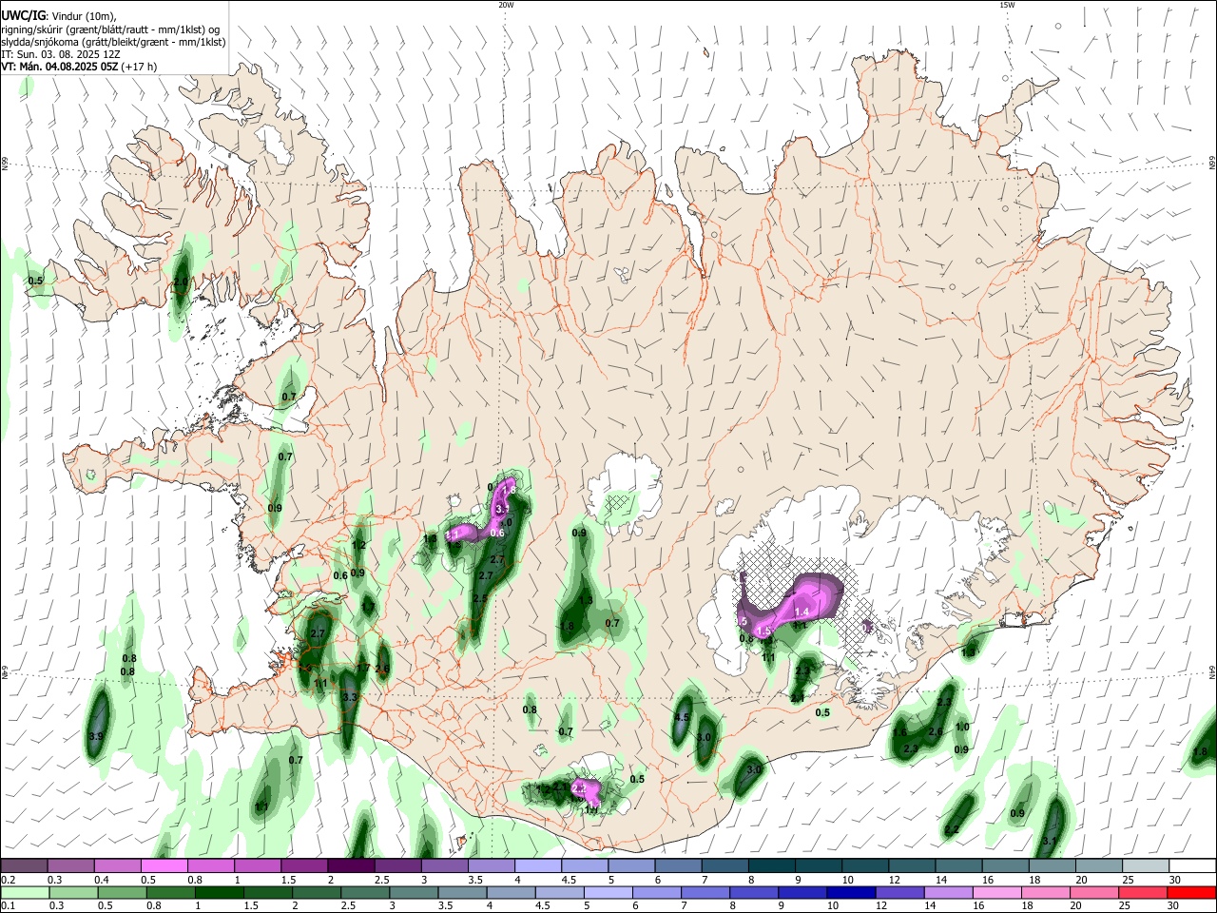Click the "UWC/IG" title text
Viewport: 1217px width, 913px height.
click(x=24, y=16)
